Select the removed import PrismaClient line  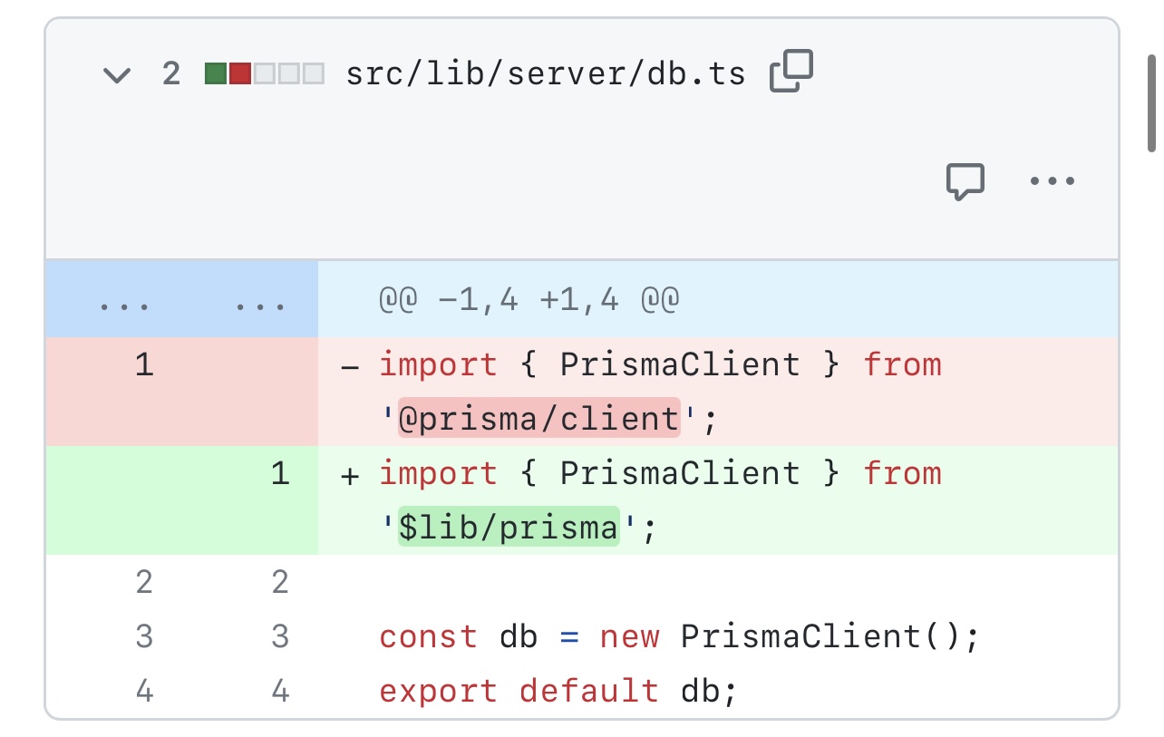coord(635,391)
